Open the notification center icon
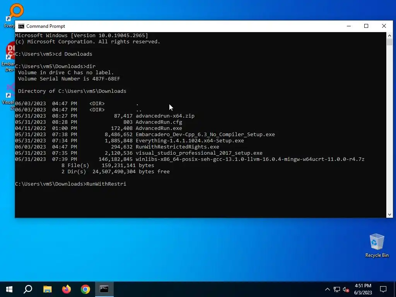Viewport: 396px width, 297px height. point(383,289)
